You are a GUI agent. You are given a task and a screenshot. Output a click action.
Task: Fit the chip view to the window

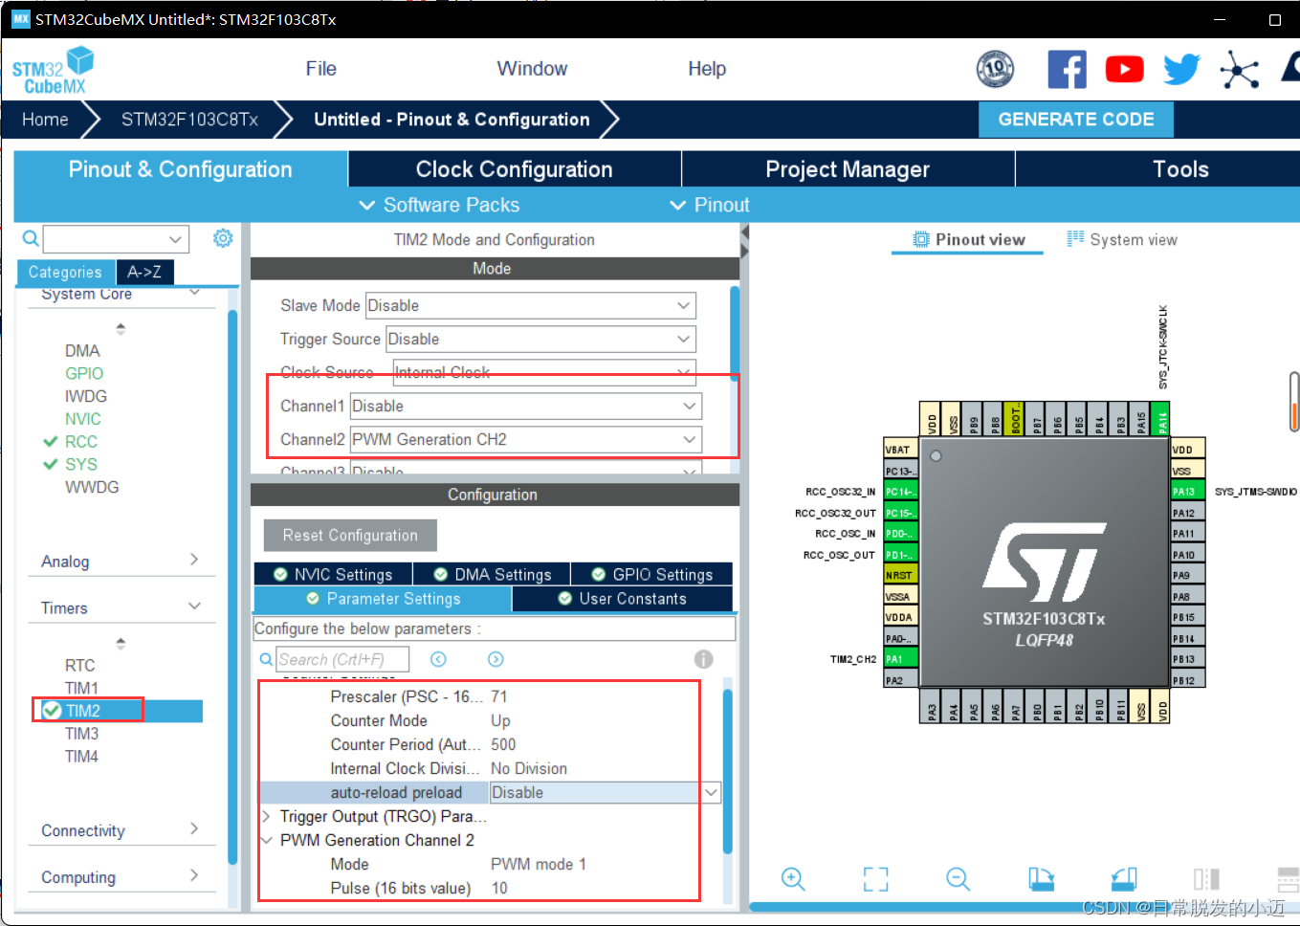(875, 879)
